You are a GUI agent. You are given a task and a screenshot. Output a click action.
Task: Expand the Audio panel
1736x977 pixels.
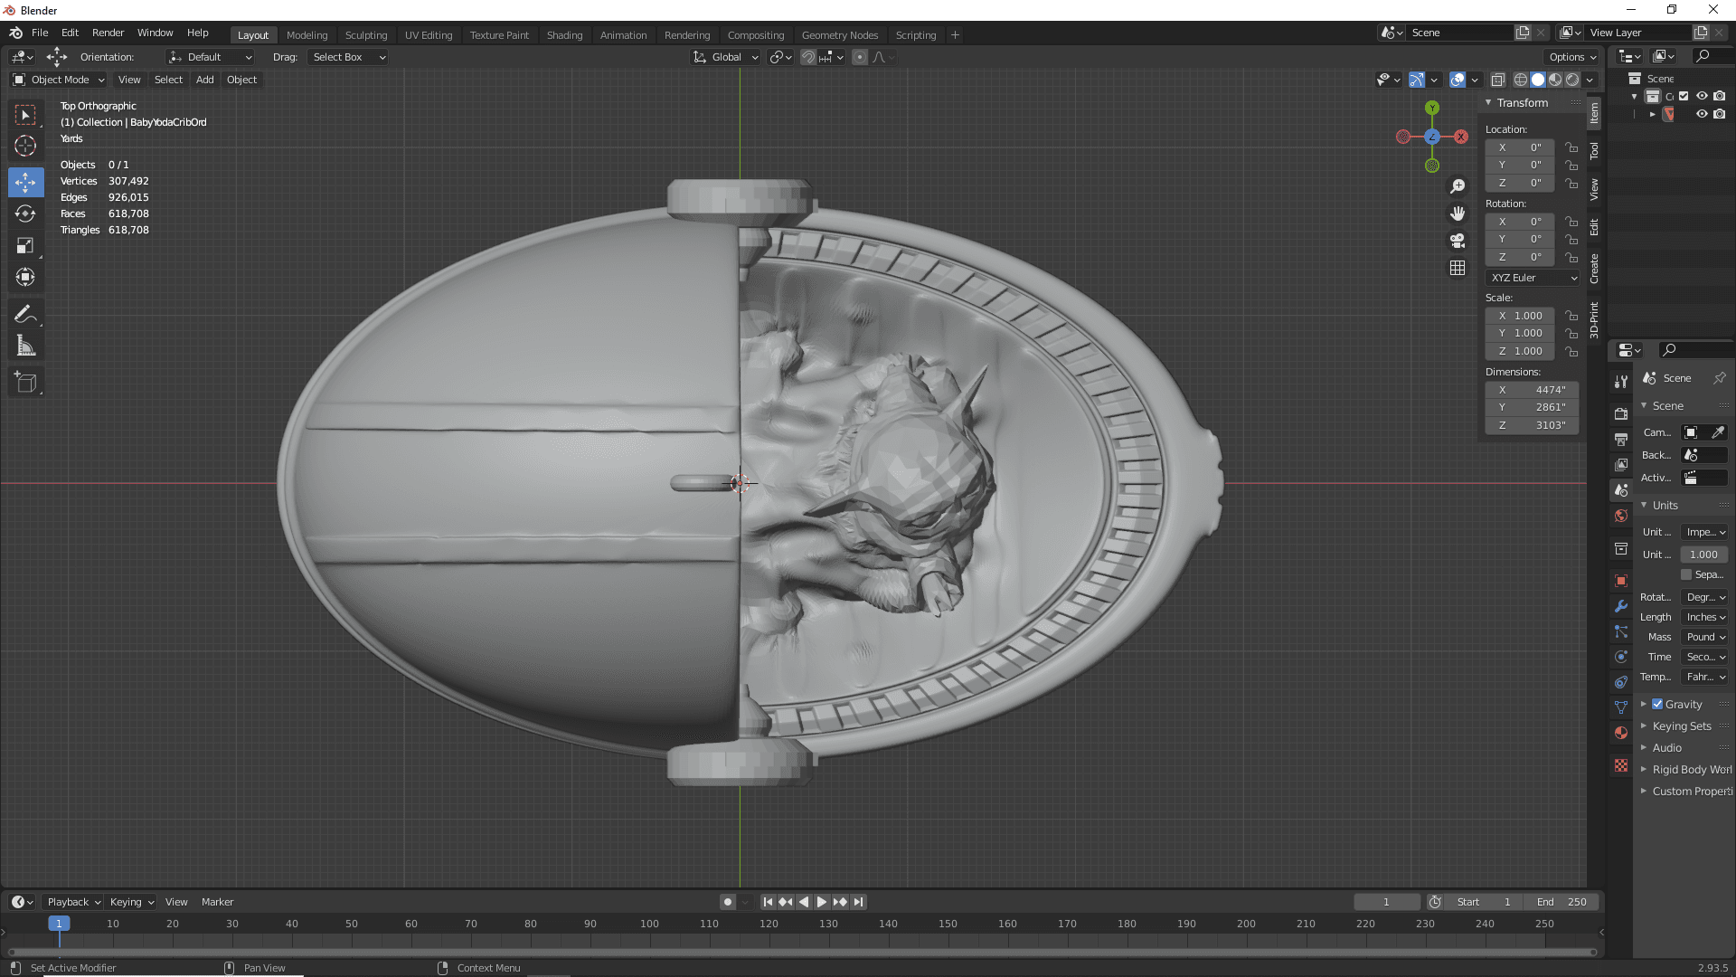tap(1666, 747)
